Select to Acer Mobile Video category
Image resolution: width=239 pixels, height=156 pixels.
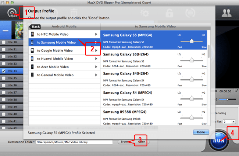click(x=64, y=67)
